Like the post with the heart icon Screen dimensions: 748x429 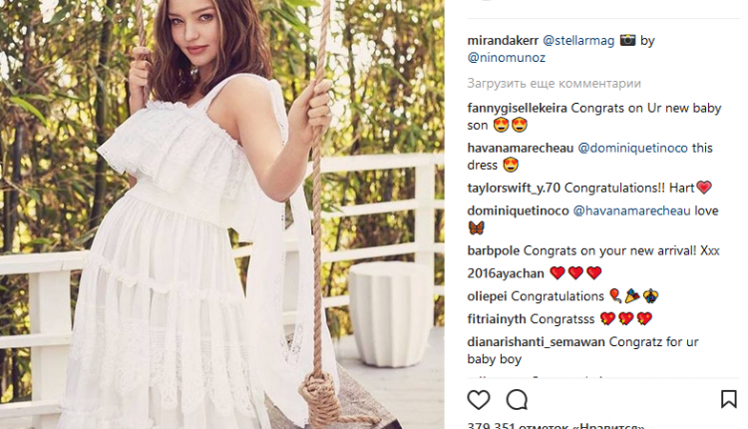pyautogui.click(x=479, y=400)
